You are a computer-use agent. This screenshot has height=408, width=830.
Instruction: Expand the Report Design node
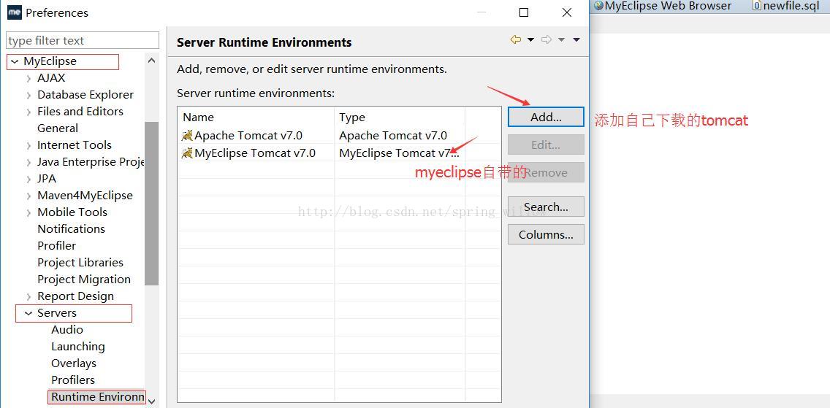click(28, 297)
